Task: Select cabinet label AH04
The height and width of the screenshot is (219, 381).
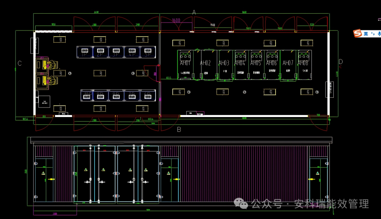Action: 240,63
